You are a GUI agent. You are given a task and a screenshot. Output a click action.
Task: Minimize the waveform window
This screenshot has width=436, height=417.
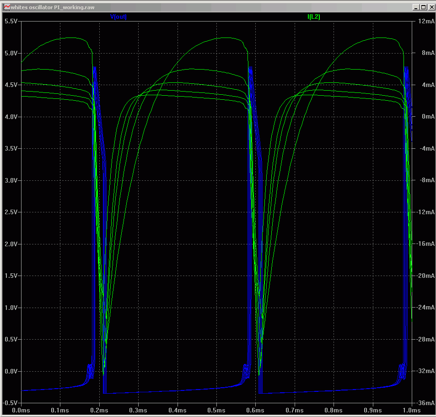click(x=415, y=7)
